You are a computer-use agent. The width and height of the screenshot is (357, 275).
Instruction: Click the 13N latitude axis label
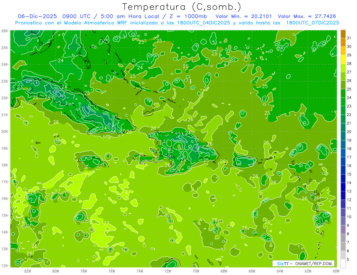click(x=4, y=249)
